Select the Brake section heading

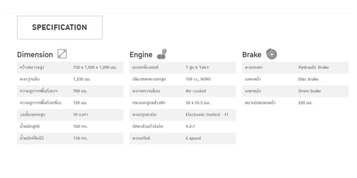(252, 55)
